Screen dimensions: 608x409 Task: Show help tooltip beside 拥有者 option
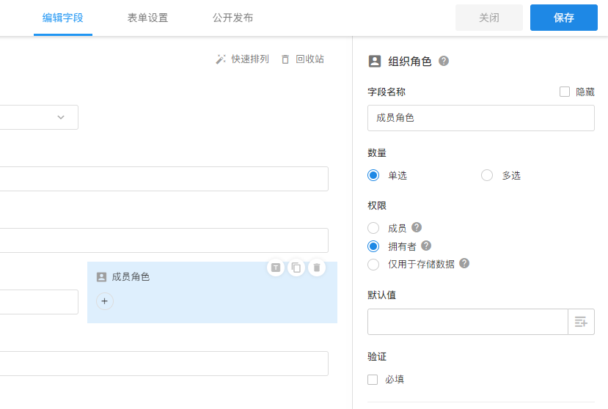pos(426,246)
